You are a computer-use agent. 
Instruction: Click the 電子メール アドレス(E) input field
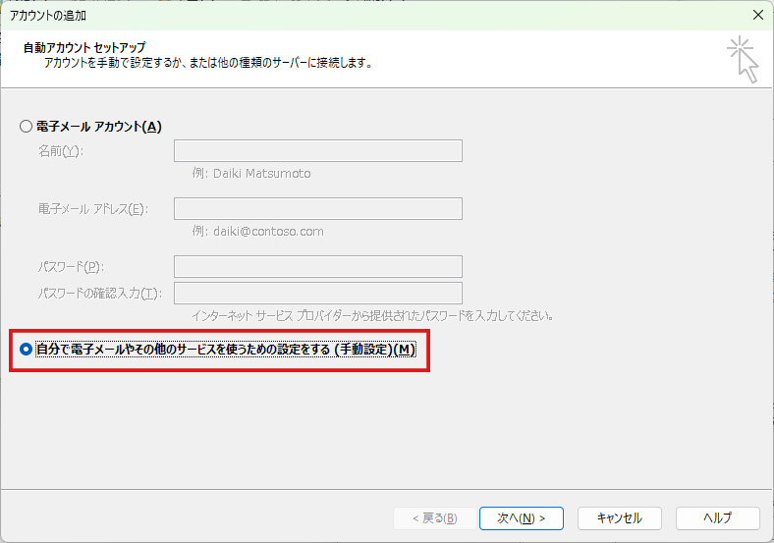click(x=317, y=208)
